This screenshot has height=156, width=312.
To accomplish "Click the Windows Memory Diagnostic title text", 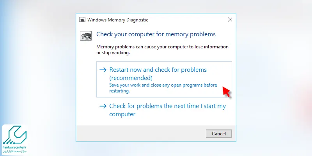I will [118, 20].
